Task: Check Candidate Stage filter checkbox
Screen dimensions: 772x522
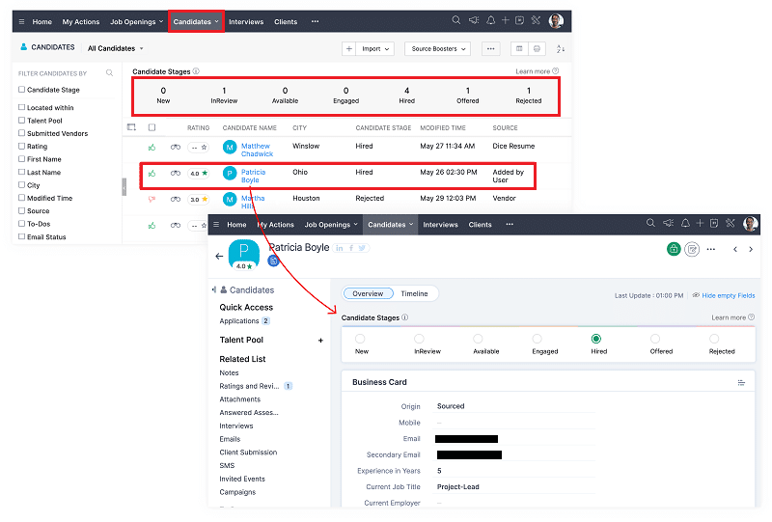Action: [21, 89]
